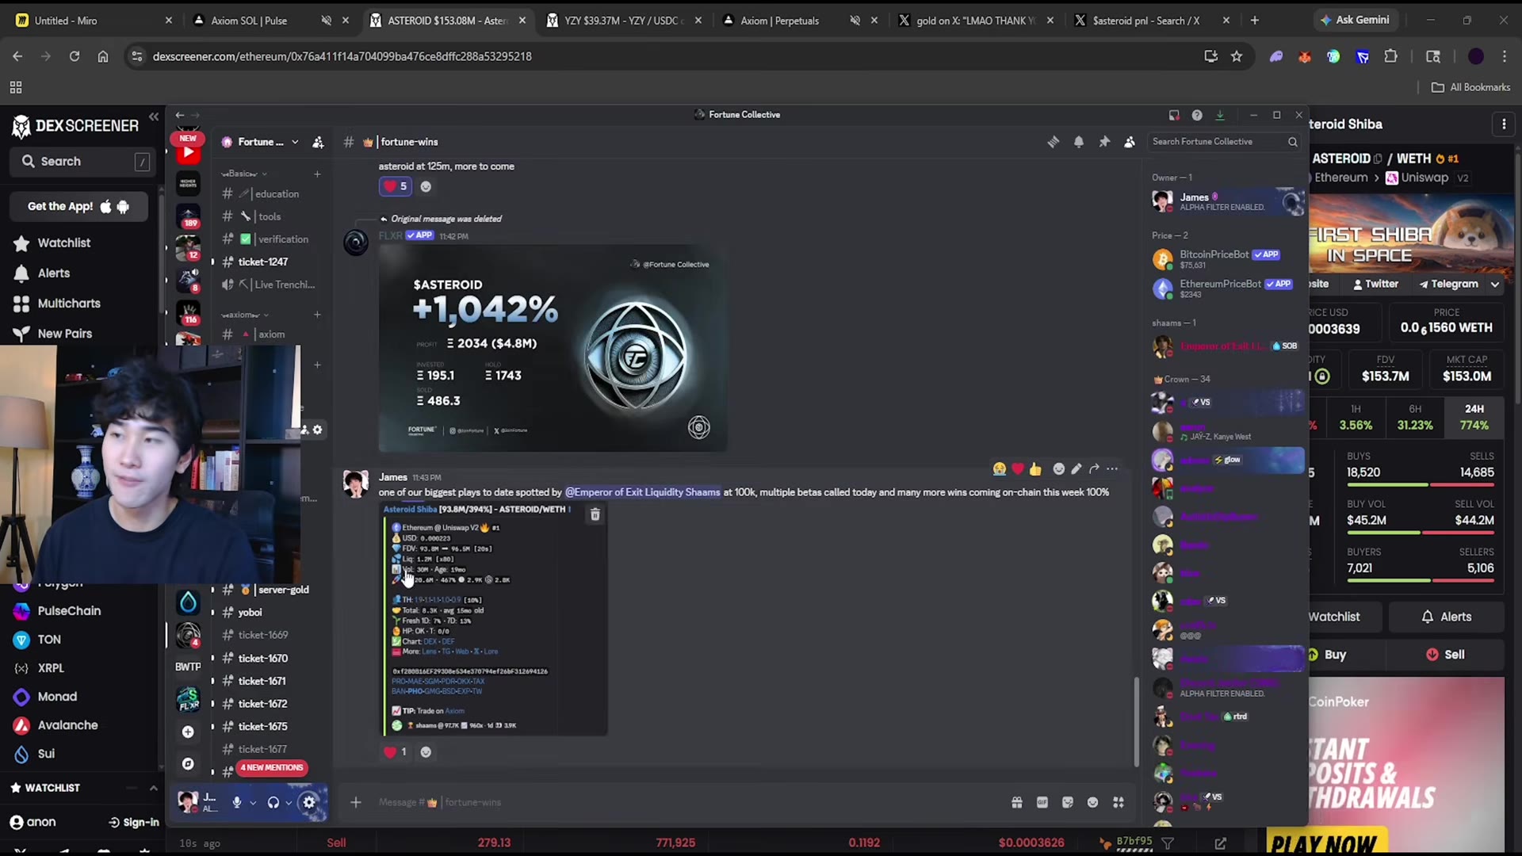
Task: Select 24H timeframe tab on DexScreener
Action: tap(1474, 417)
